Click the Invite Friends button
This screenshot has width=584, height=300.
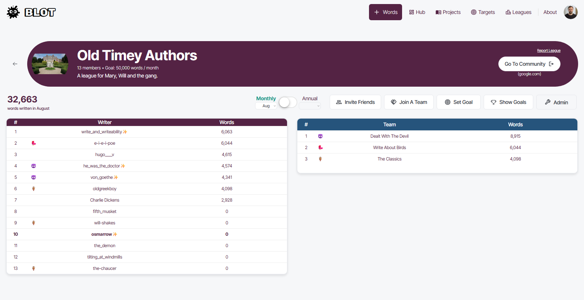355,102
